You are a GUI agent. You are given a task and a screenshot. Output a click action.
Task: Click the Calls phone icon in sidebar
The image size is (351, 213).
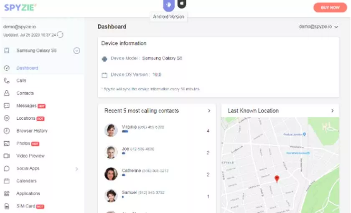coord(7,80)
